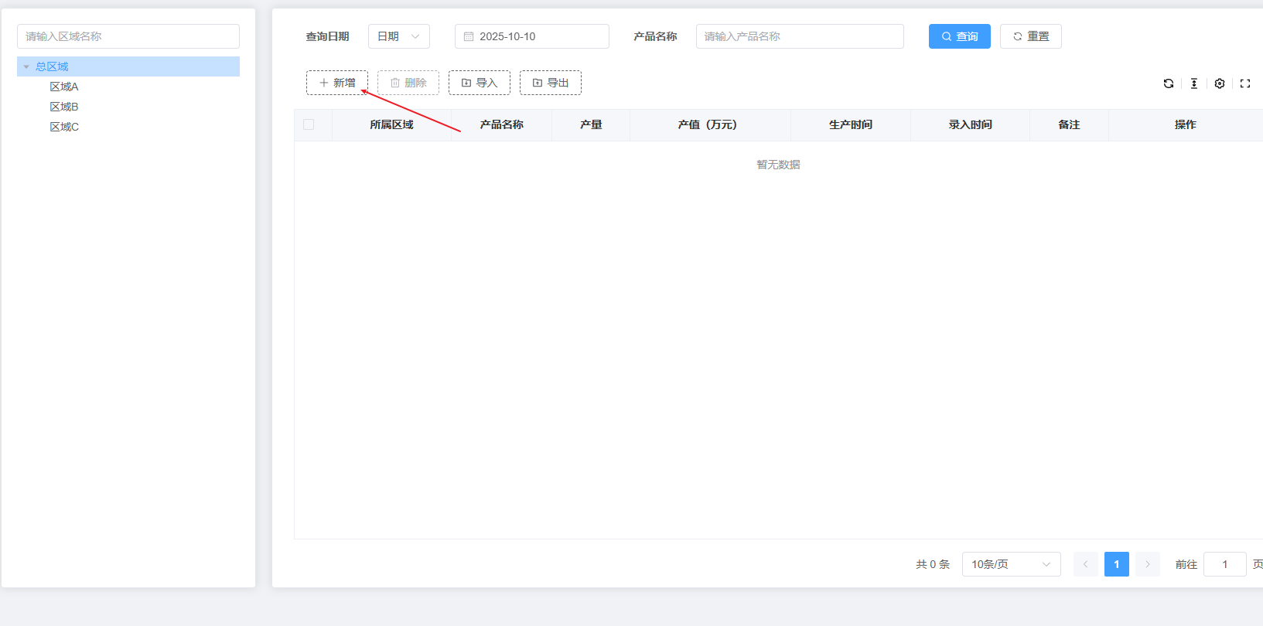Open the column settings gear icon
Image resolution: width=1263 pixels, height=626 pixels.
[x=1220, y=83]
